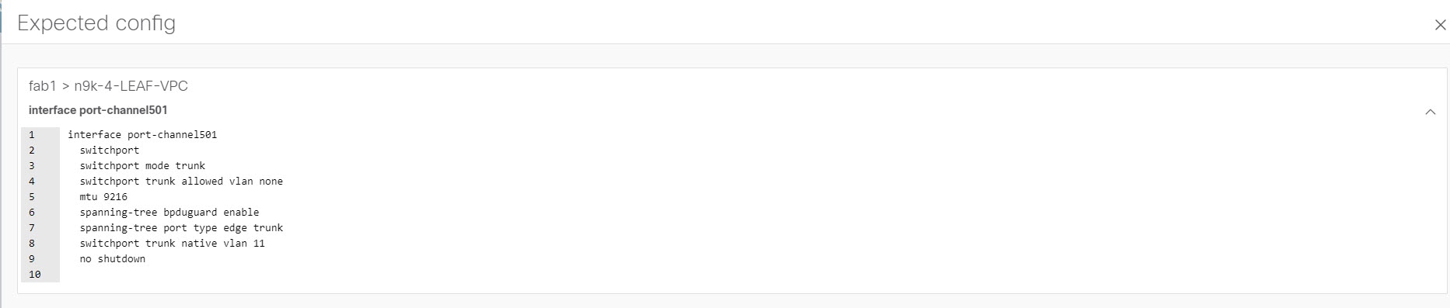Select line number 2 in gutter
This screenshot has width=1450, height=308.
coord(32,151)
